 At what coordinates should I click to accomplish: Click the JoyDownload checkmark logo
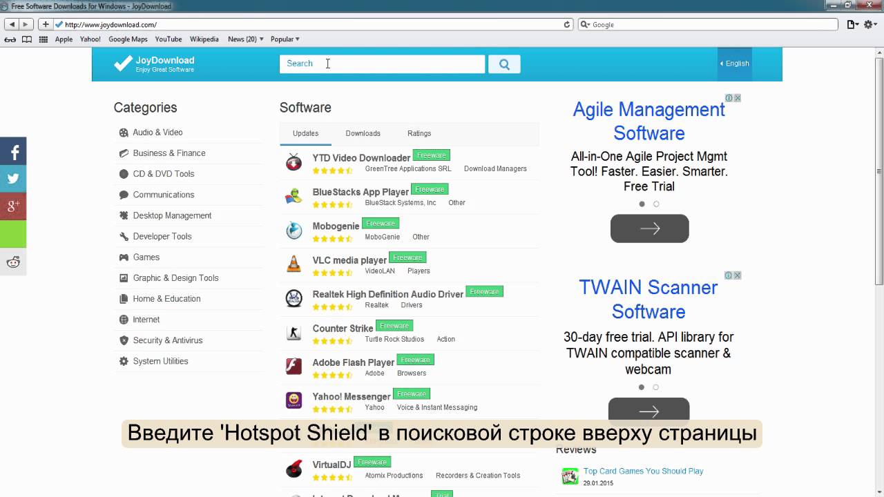[122, 64]
